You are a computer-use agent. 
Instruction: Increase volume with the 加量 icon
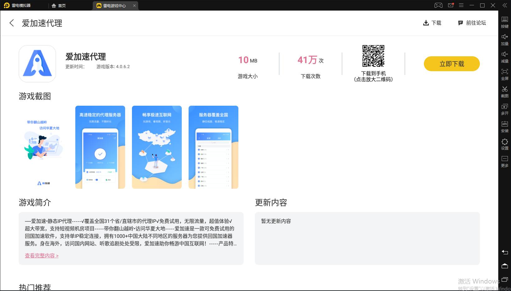click(x=504, y=39)
